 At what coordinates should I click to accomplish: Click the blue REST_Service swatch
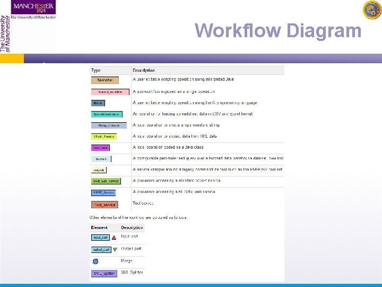(x=103, y=193)
